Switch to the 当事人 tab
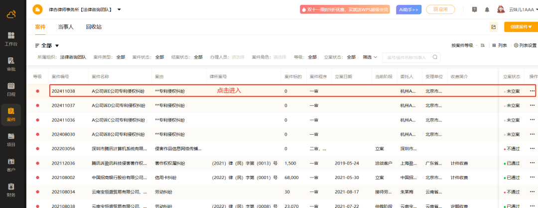The width and height of the screenshot is (538, 208). pos(65,27)
